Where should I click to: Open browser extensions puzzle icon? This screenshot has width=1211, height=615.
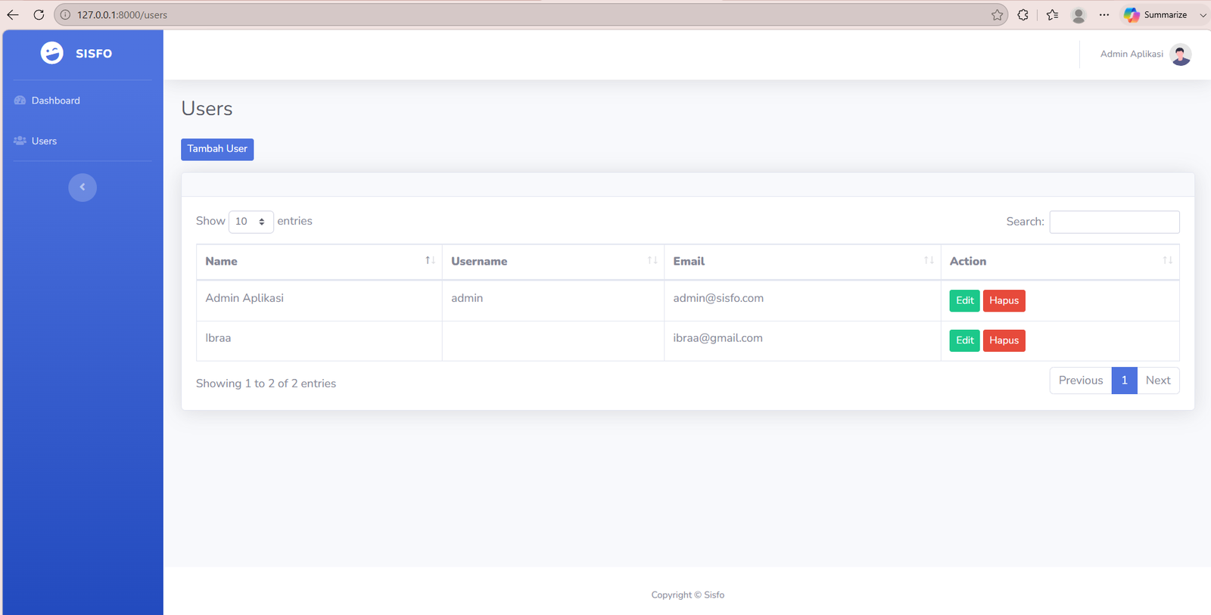tap(1023, 14)
